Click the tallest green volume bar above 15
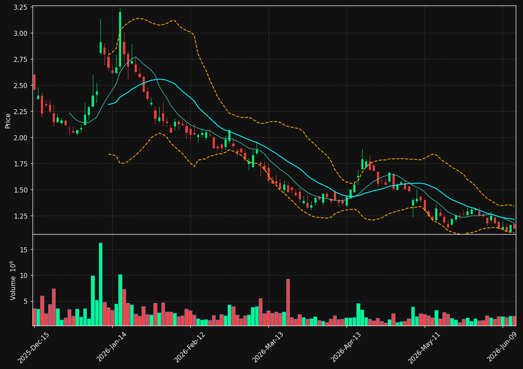This screenshot has height=369, width=523. coord(100,284)
